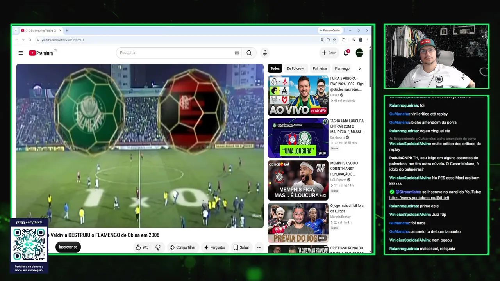500x281 pixels.
Task: Click the main video player
Action: coord(140,146)
